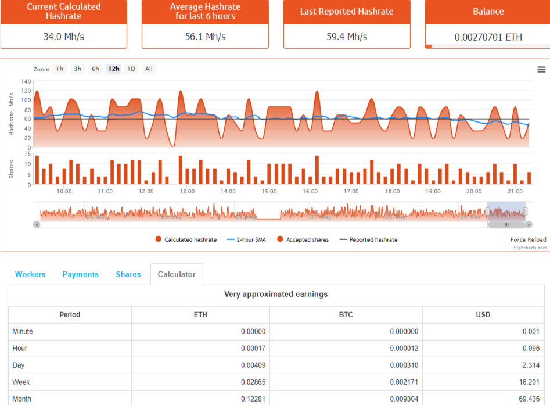Viewport: 550px width, 405px height.
Task: Set chart zoom to 1D
Action: click(x=131, y=69)
